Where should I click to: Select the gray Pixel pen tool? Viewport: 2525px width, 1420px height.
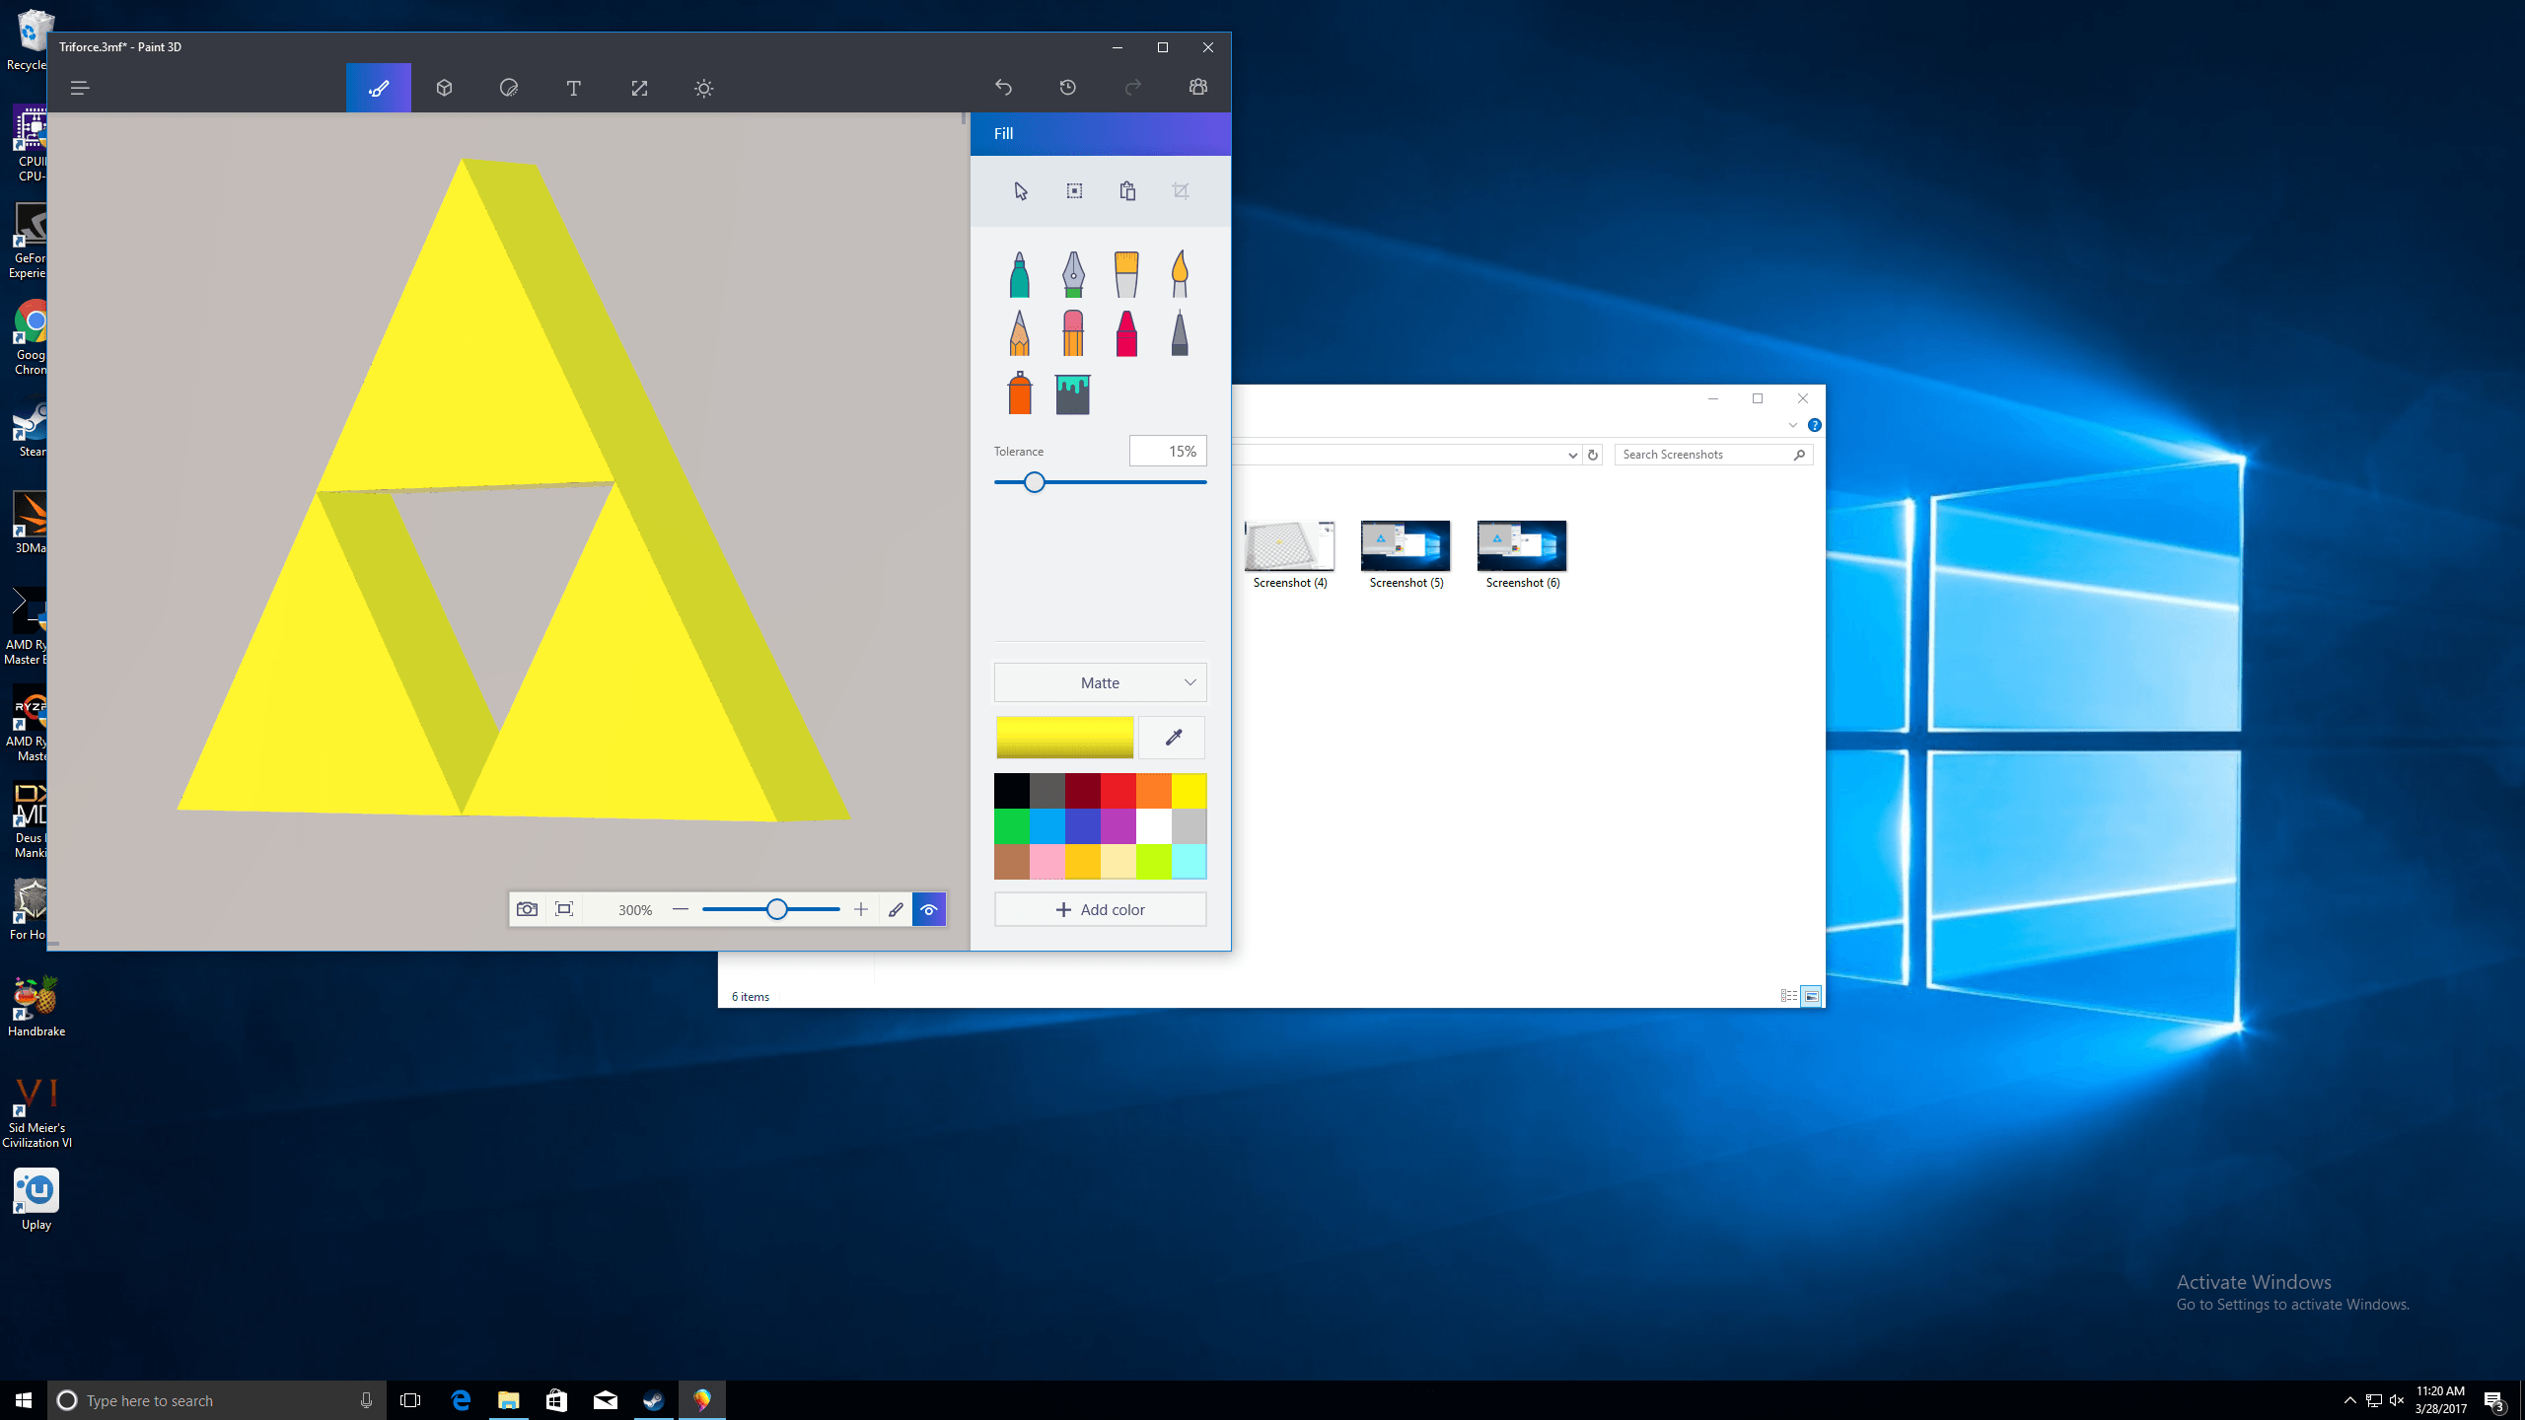pos(1180,333)
